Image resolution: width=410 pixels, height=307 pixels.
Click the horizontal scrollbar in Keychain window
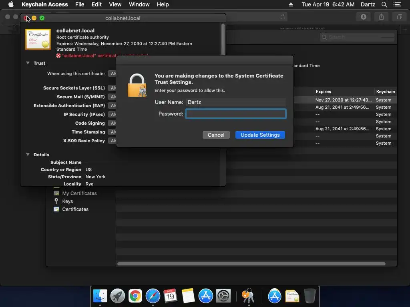tap(251, 264)
